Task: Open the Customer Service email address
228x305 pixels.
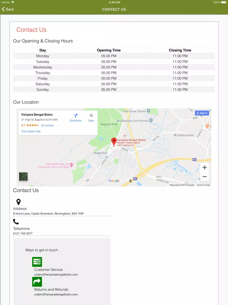Action: pos(56,274)
